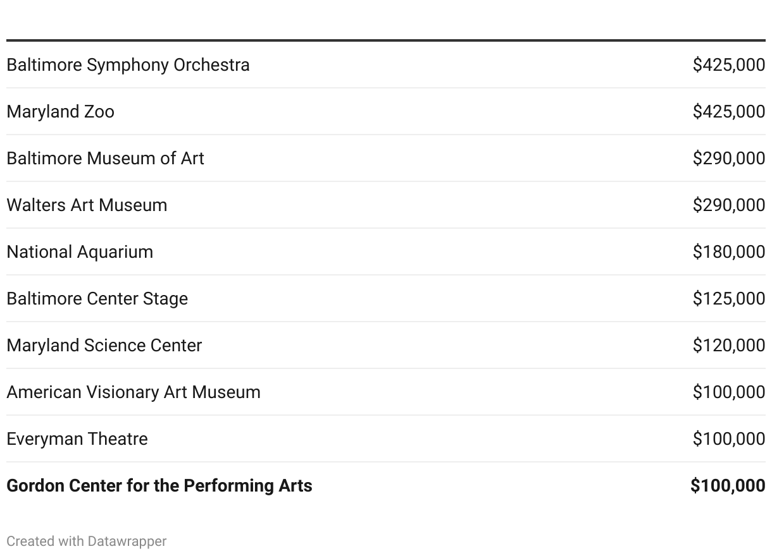Select the Baltimore Center Stage $125,000 value
The width and height of the screenshot is (772, 556).
729,299
